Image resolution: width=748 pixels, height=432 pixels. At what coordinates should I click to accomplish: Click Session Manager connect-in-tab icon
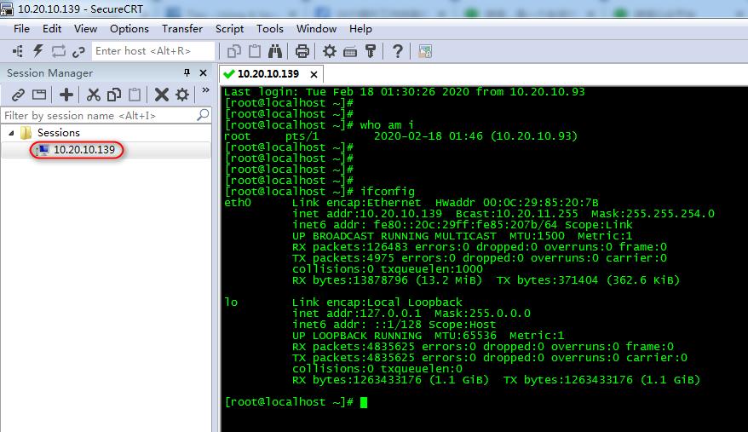[39, 95]
